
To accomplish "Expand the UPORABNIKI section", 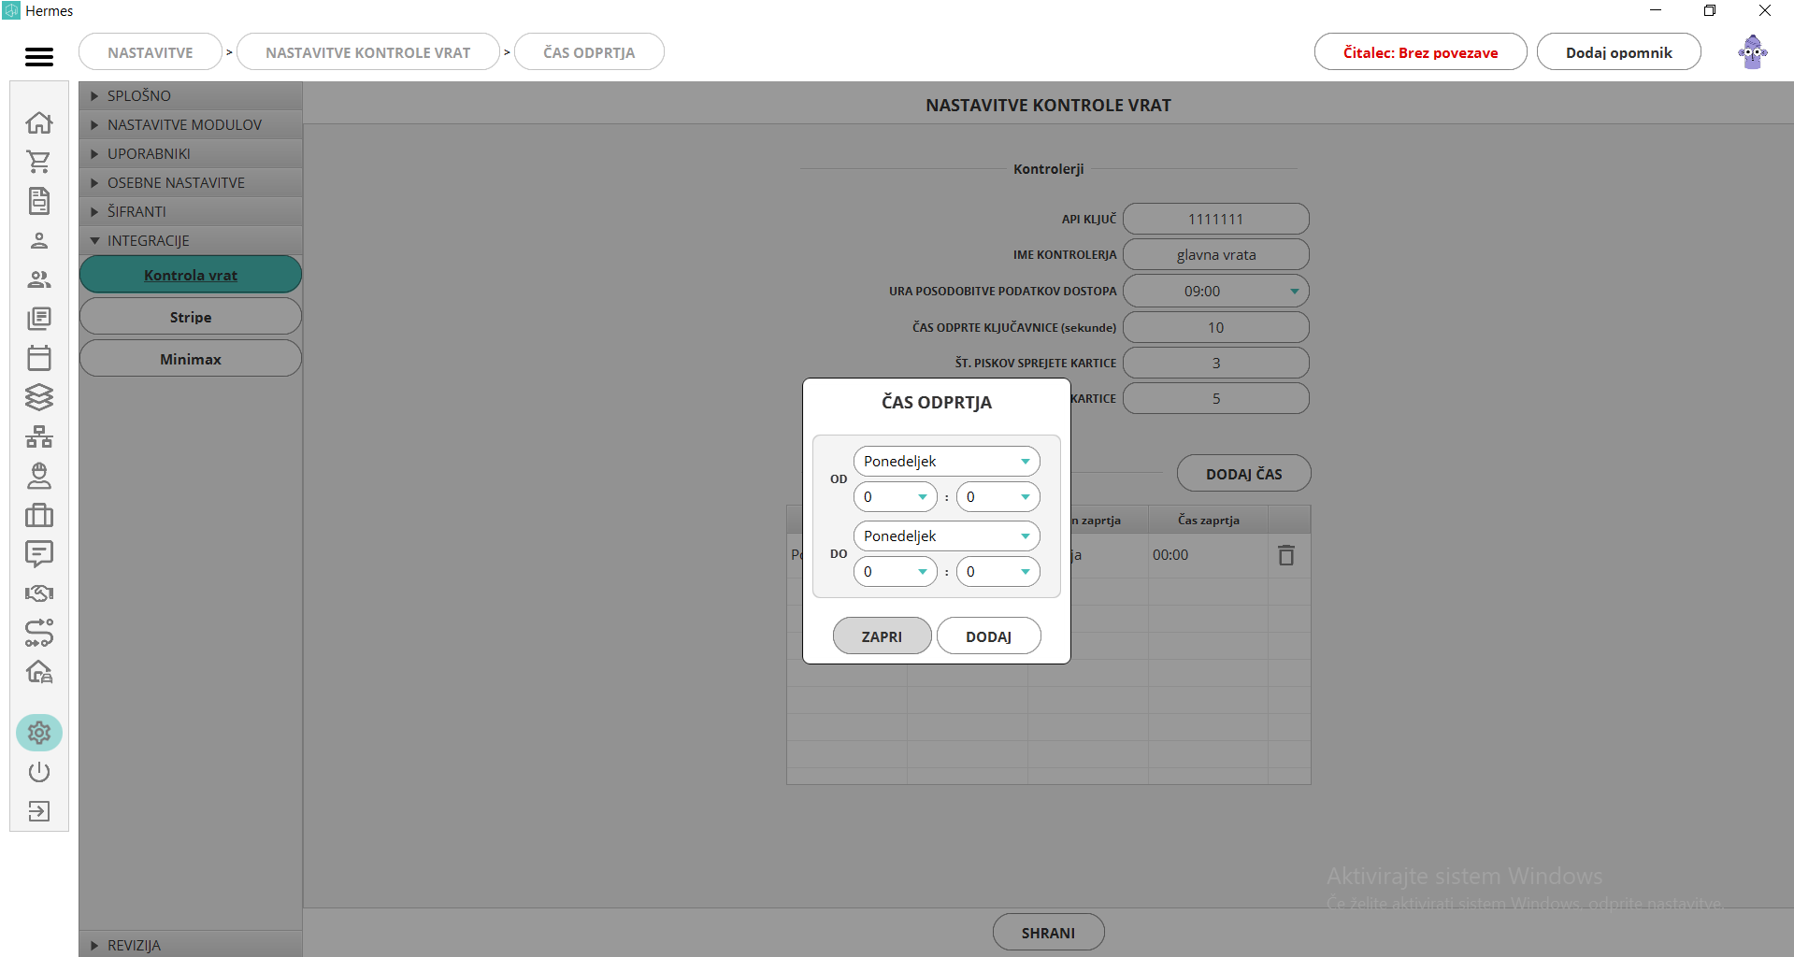I will (x=191, y=153).
